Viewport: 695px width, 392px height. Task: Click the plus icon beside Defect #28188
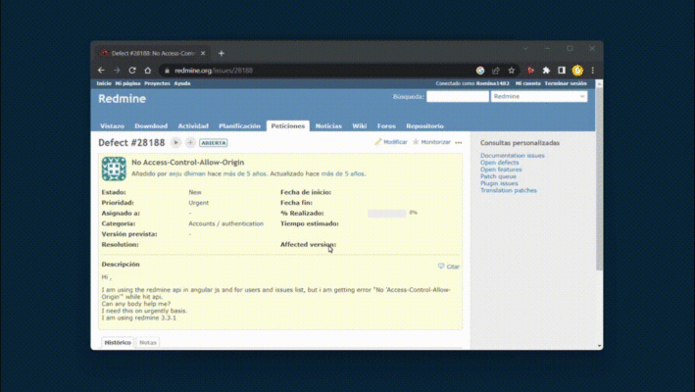point(190,143)
